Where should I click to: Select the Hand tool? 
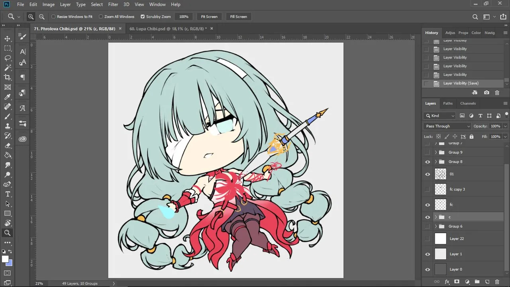click(x=8, y=223)
